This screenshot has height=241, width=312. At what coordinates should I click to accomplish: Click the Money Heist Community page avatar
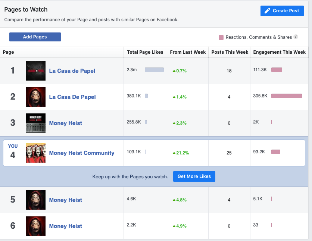pos(36,153)
